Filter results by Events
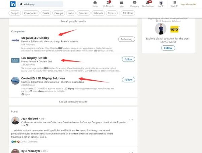The width and height of the screenshot is (202, 153). point(112,13)
